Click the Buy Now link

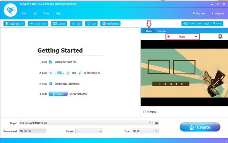pos(198,14)
